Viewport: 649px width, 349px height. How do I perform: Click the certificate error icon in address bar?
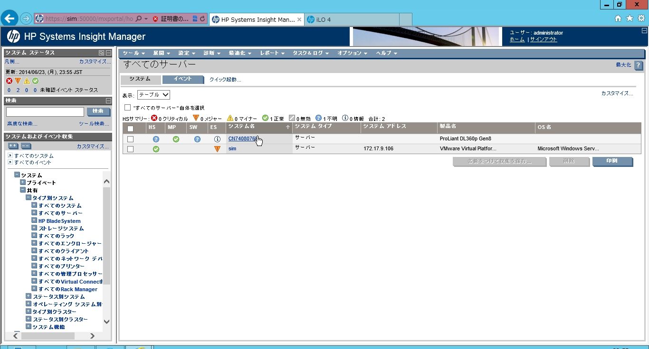click(x=155, y=19)
